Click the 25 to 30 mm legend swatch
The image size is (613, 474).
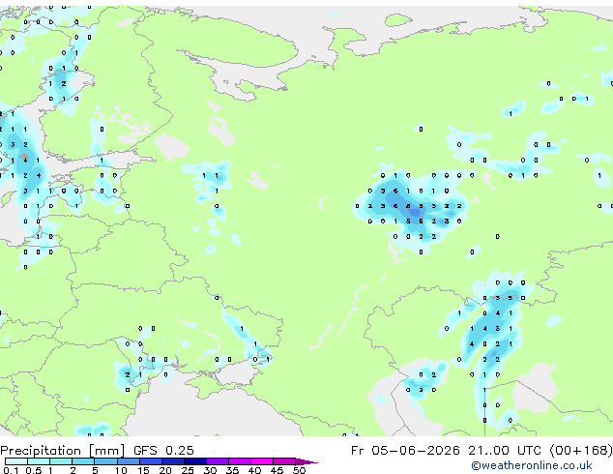[x=194, y=461]
